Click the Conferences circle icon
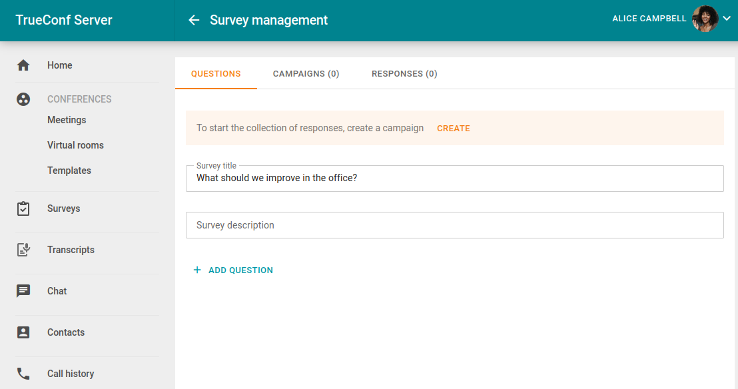 click(x=23, y=99)
